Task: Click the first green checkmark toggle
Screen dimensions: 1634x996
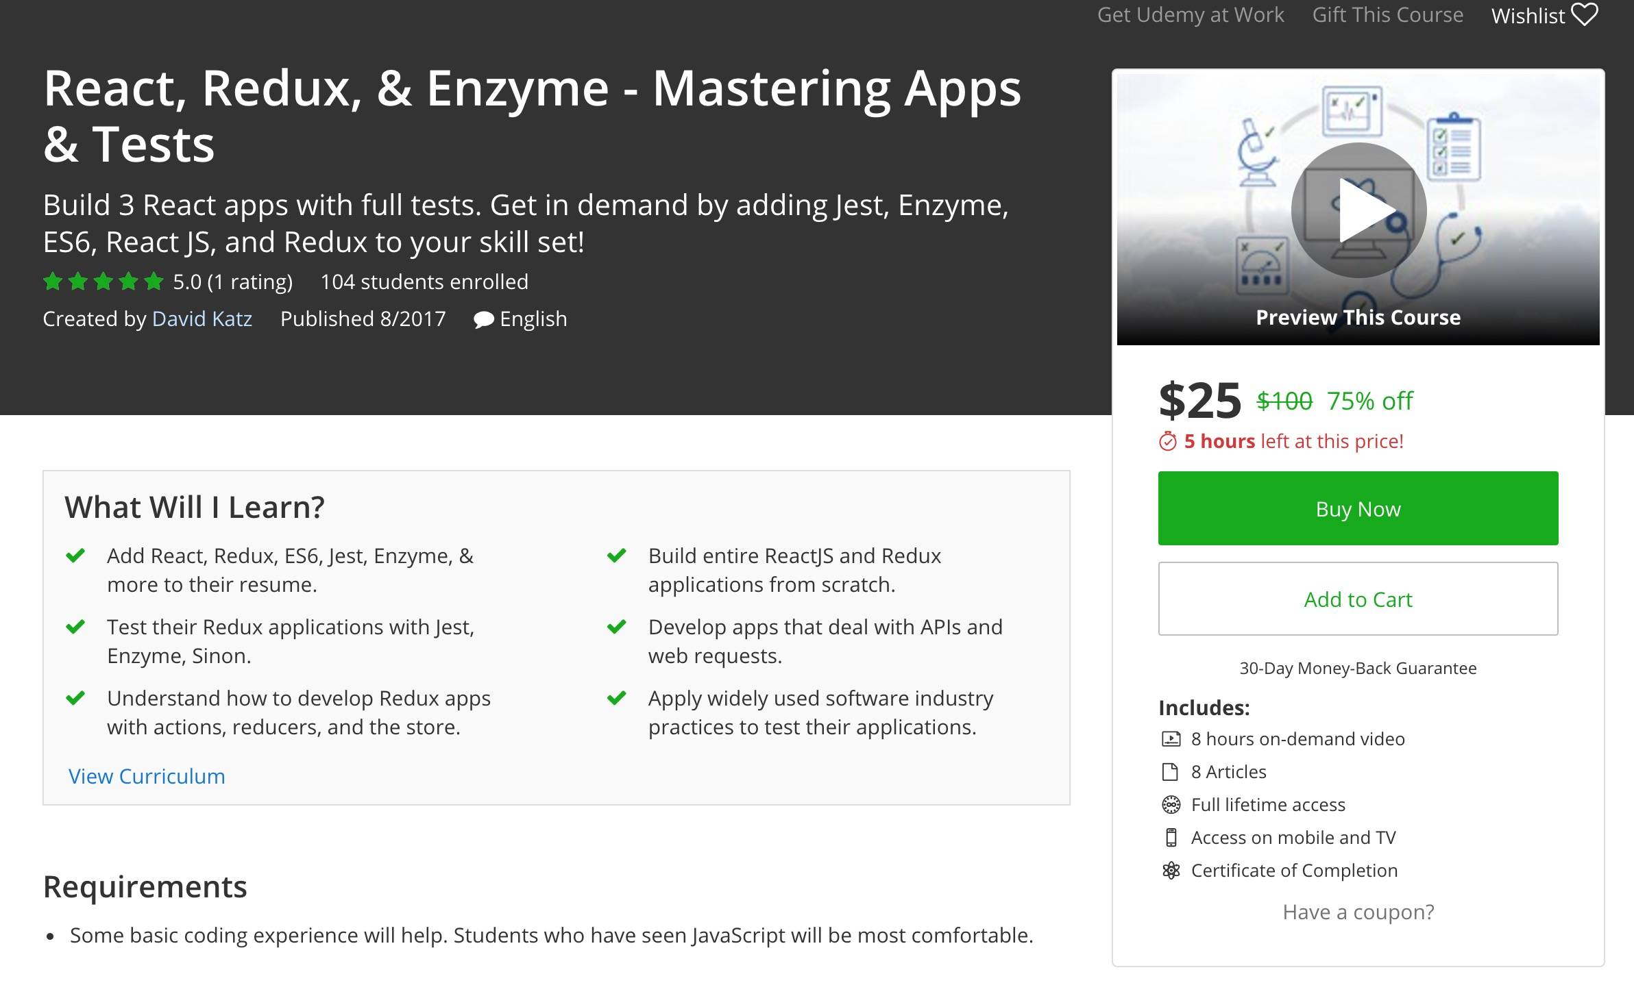Action: click(x=73, y=555)
